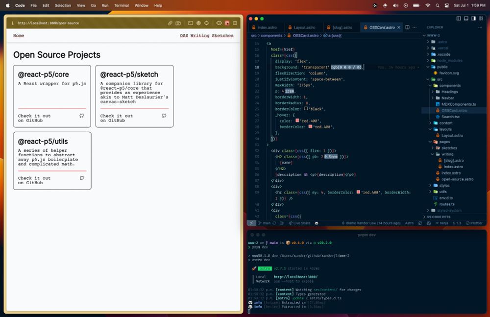490x317 pixels.
Task: Click the Prettier status bar indicator
Action: [474, 223]
